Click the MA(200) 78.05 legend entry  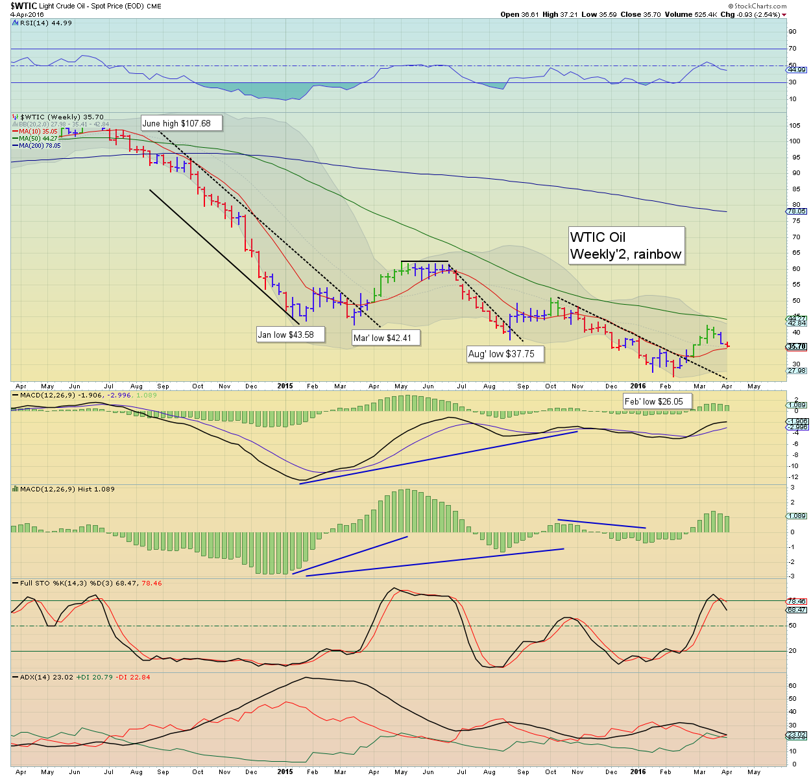[36, 146]
